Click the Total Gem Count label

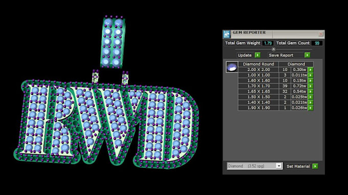[293, 43]
